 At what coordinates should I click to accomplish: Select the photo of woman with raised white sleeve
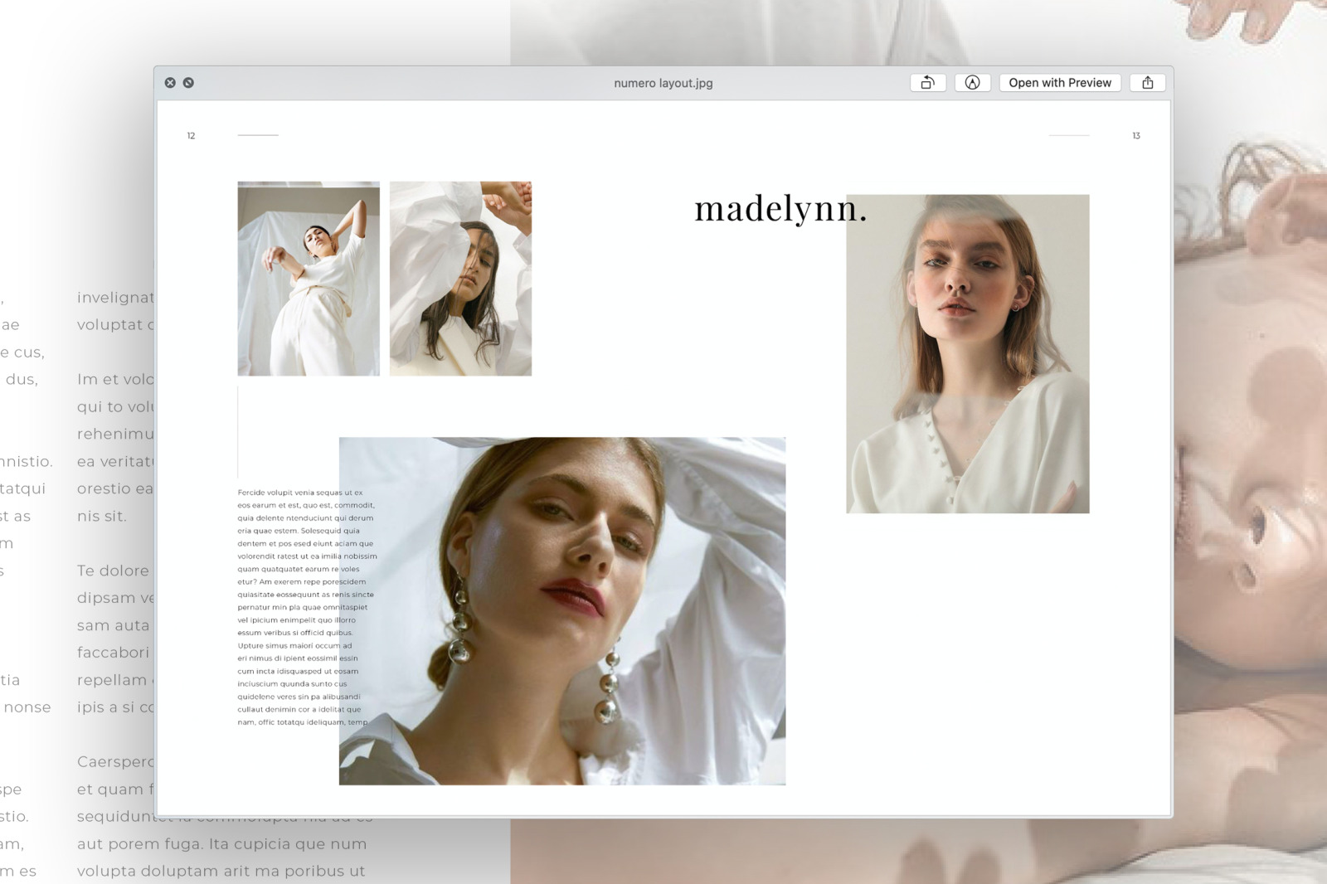pos(460,279)
